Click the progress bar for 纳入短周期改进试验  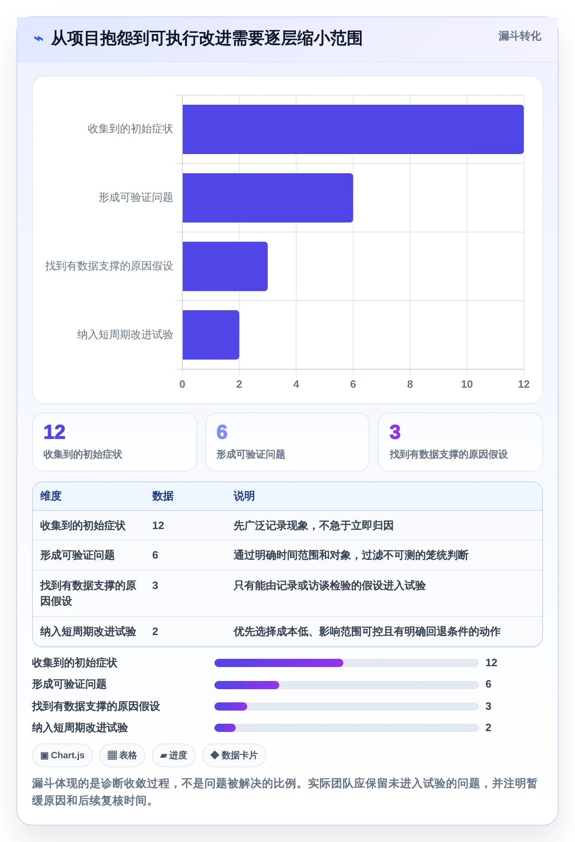(x=346, y=728)
